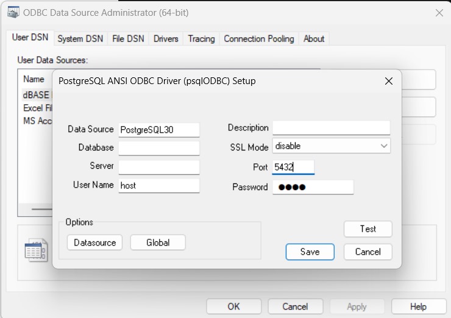Click the Test connection button

[368, 229]
